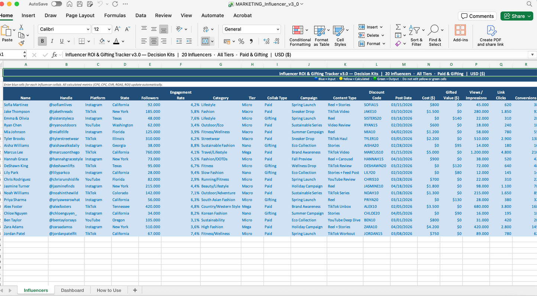The width and height of the screenshot is (537, 296).
Task: Open the Data ribbon tab
Action: click(140, 16)
